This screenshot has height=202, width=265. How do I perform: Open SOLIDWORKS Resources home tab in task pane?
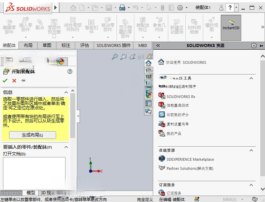[x=148, y=63]
